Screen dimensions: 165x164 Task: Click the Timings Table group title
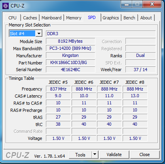pyautogui.click(x=21, y=78)
